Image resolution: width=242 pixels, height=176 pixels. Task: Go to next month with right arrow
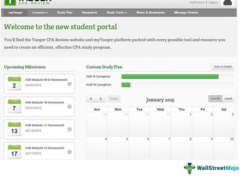(100, 99)
